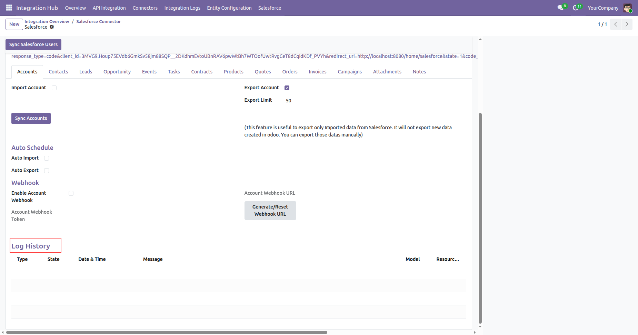638x335 pixels.
Task: Click the vertical scrollbar thumb
Action: coord(480,219)
